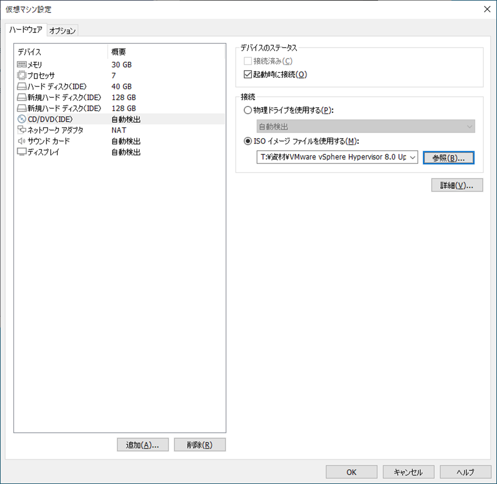Click 自動検出 value in the display row
The image size is (497, 484).
coord(126,152)
